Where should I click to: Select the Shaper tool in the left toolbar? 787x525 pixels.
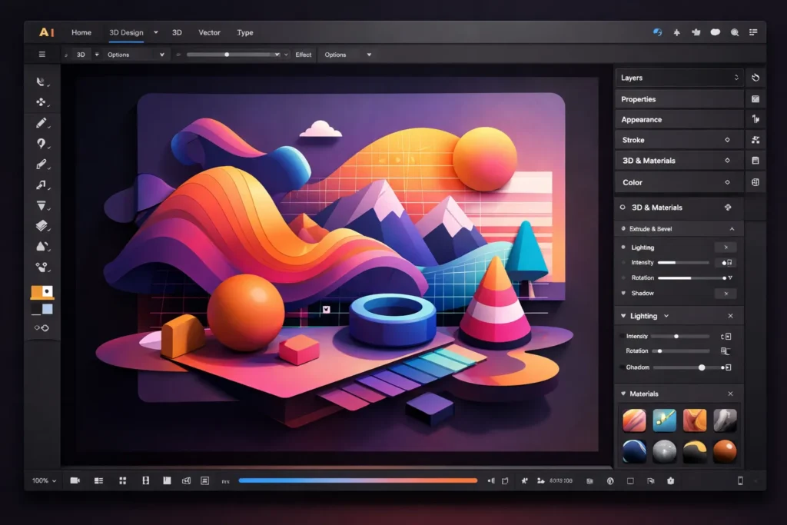pyautogui.click(x=42, y=101)
